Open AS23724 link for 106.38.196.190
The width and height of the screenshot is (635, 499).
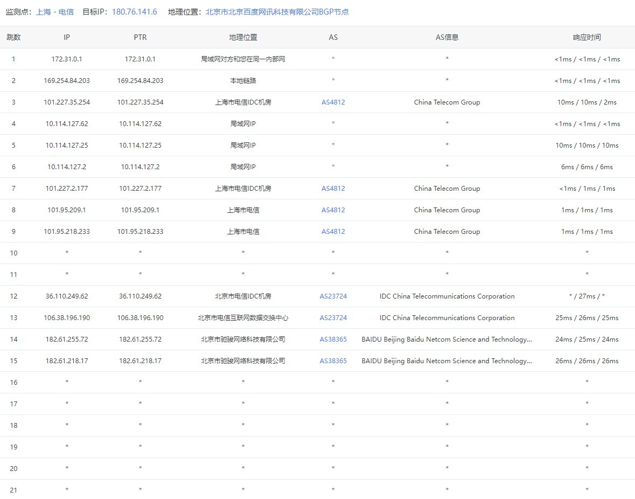click(x=333, y=317)
